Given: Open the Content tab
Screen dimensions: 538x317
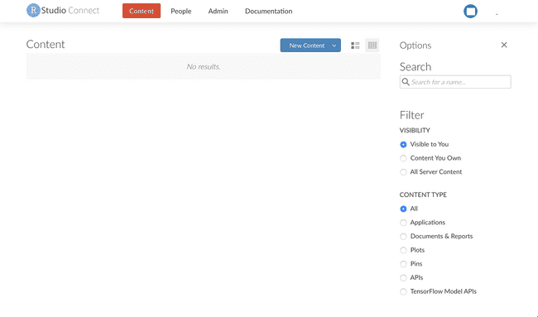Looking at the screenshot, I should coord(142,11).
